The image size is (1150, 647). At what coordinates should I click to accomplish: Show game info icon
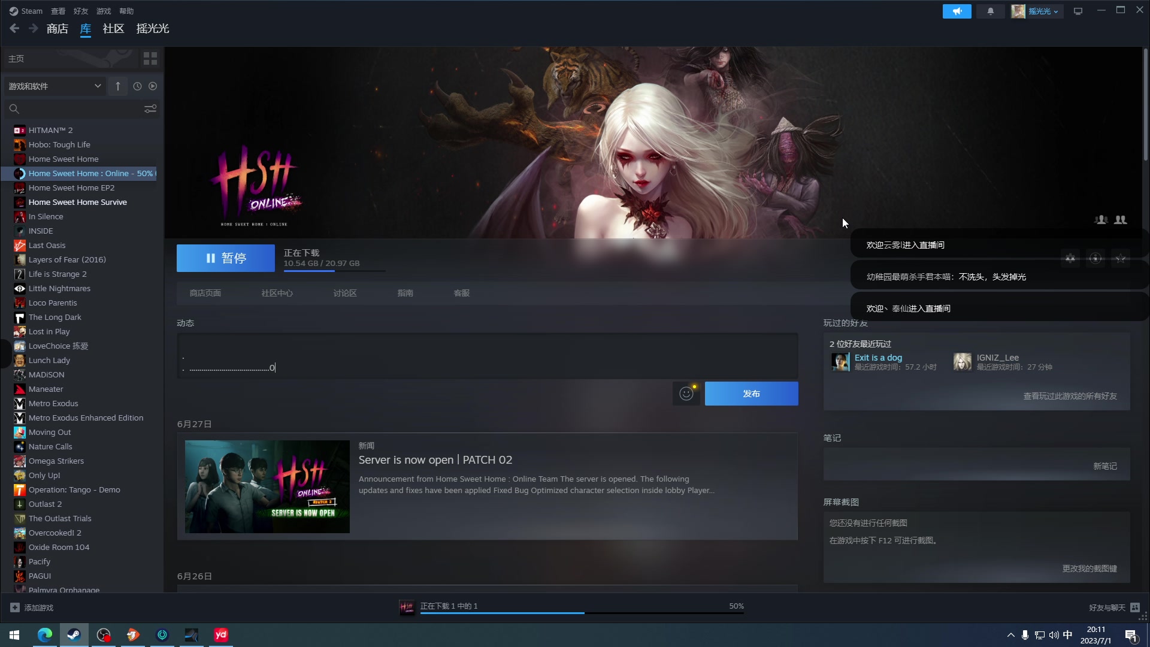[1095, 258]
